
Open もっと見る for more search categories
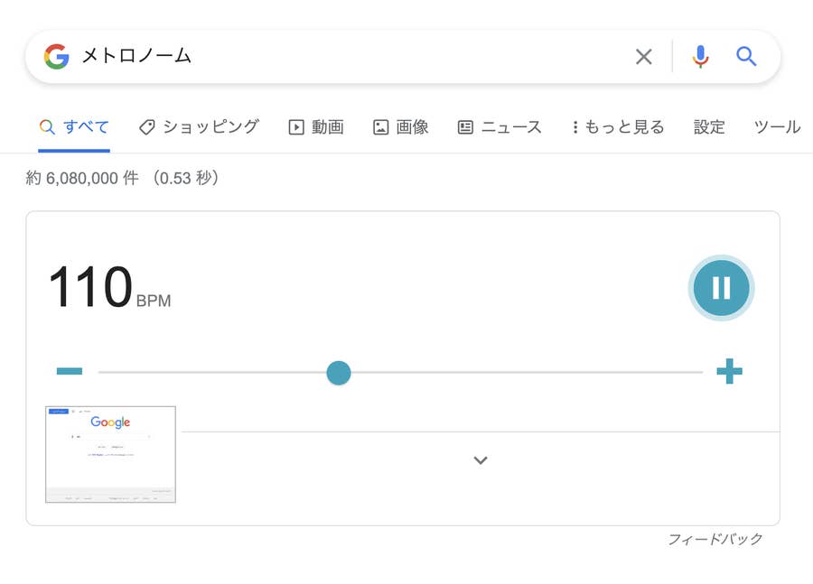pos(617,127)
